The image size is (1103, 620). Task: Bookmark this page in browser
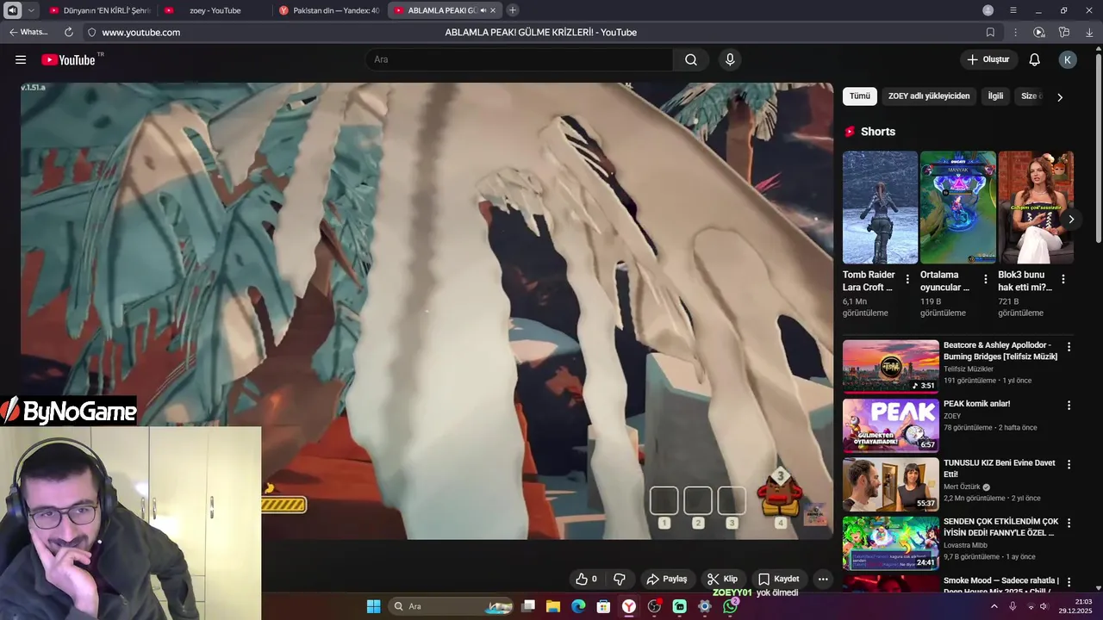pos(990,32)
